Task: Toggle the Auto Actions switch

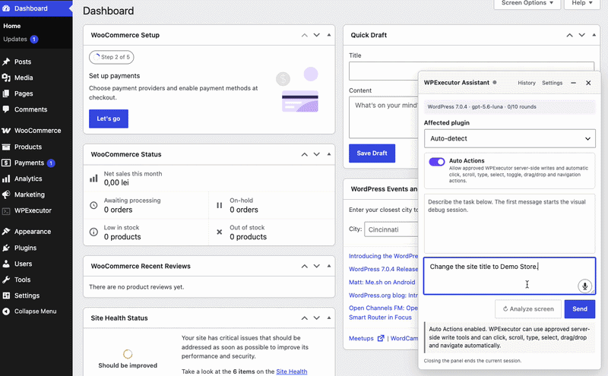Action: click(x=436, y=162)
